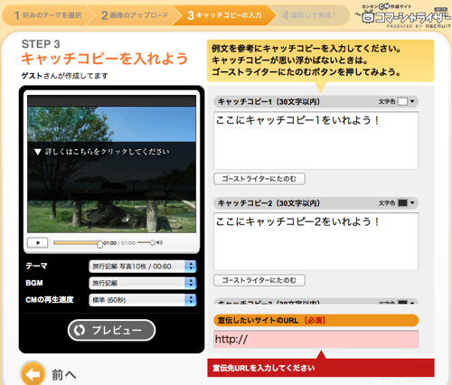Click the キャッチコピー2 text area
The height and width of the screenshot is (385, 452).
tap(315, 241)
